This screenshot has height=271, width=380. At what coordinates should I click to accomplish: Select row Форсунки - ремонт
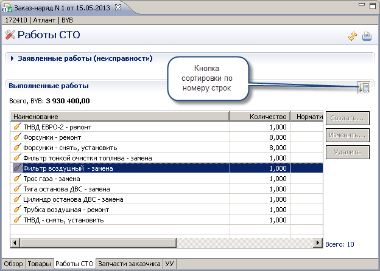166,137
